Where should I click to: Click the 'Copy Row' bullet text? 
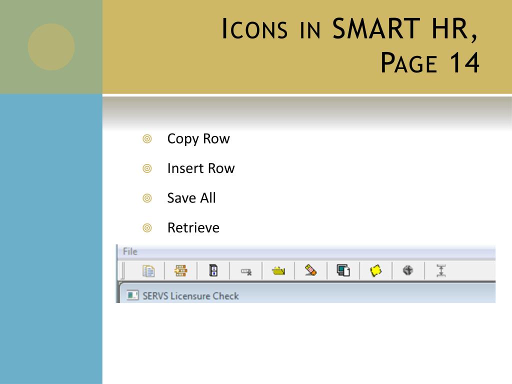[198, 139]
